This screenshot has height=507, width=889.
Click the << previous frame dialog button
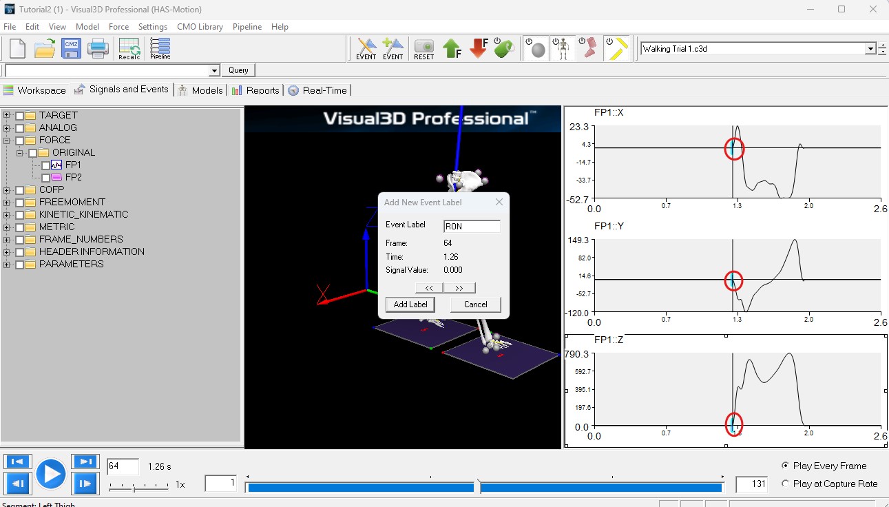pos(429,288)
